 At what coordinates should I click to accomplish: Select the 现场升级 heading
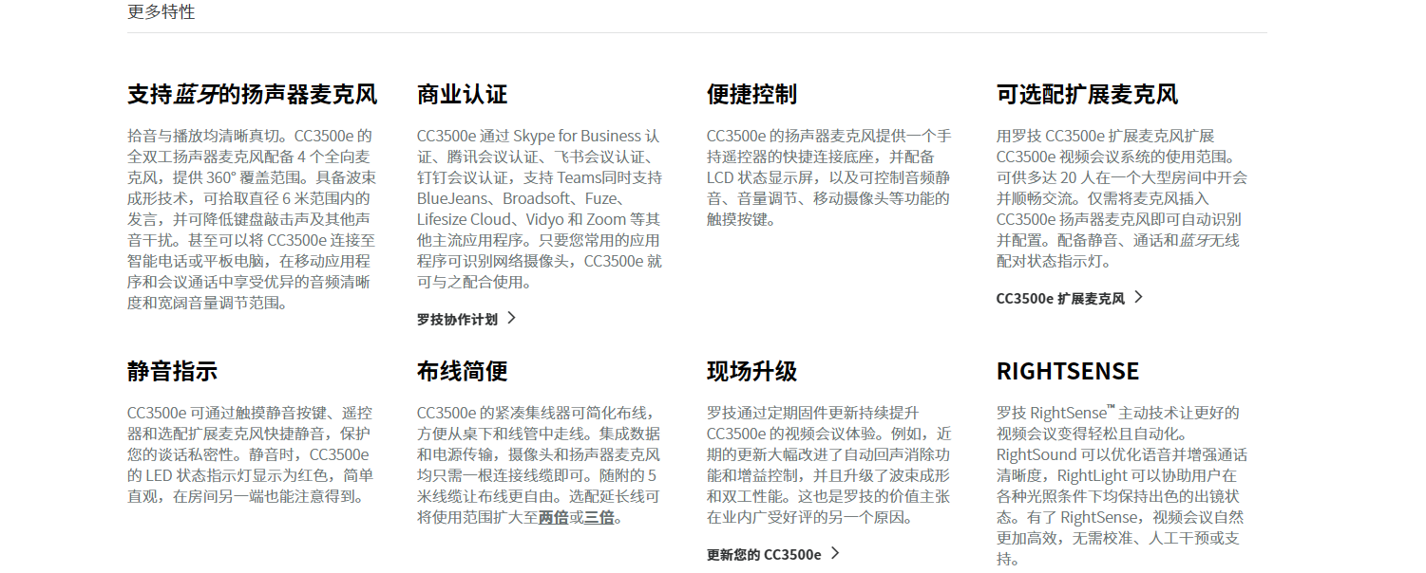pyautogui.click(x=752, y=370)
